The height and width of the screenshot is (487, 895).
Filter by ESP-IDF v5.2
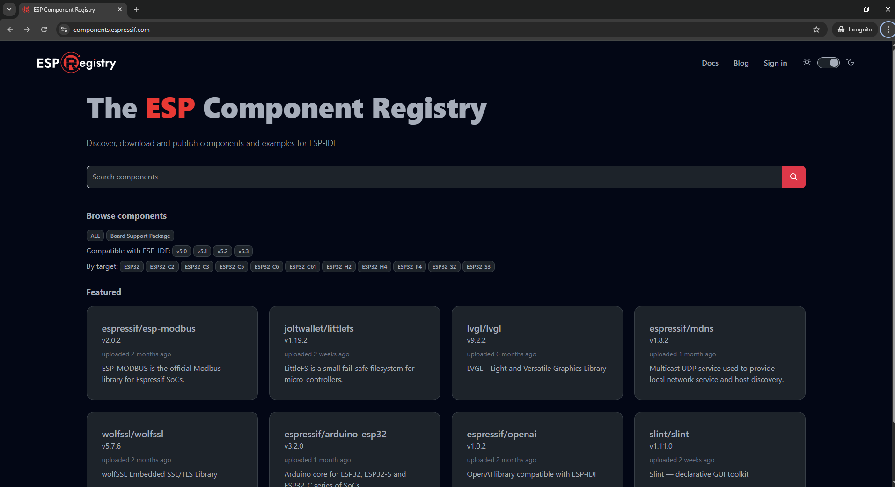click(x=222, y=251)
